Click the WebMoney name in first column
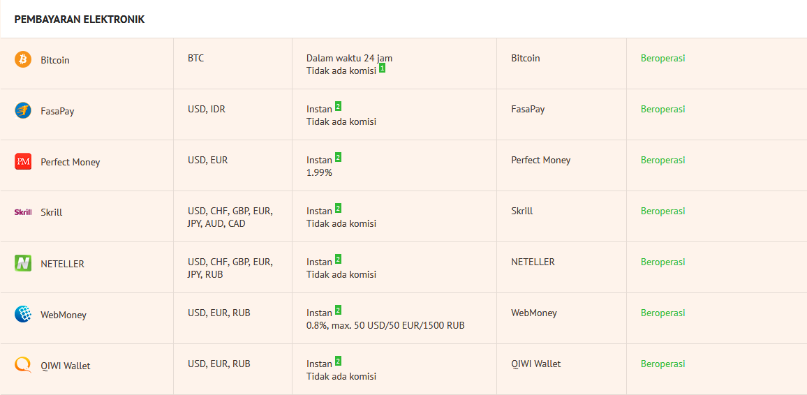 pos(63,315)
